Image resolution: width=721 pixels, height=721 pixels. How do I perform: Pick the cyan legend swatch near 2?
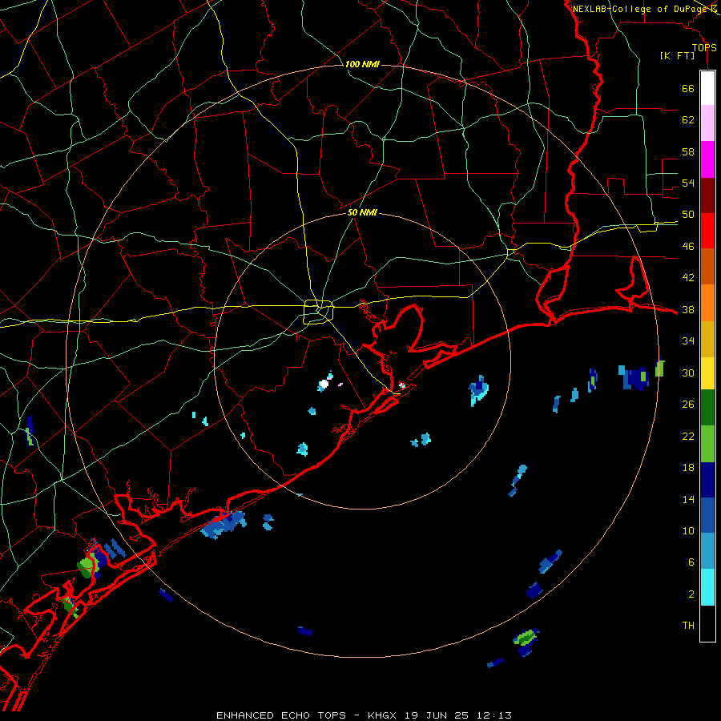(707, 587)
